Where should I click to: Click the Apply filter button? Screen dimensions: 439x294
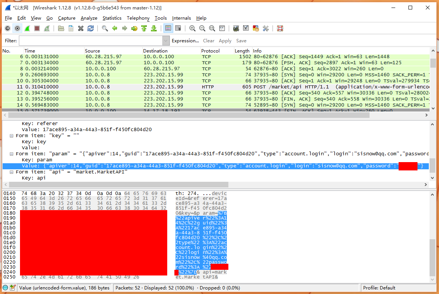tap(225, 41)
